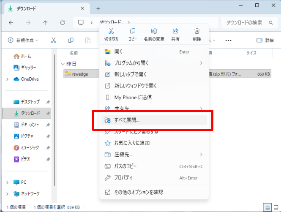Go up one folder with Up arrow

(45, 22)
